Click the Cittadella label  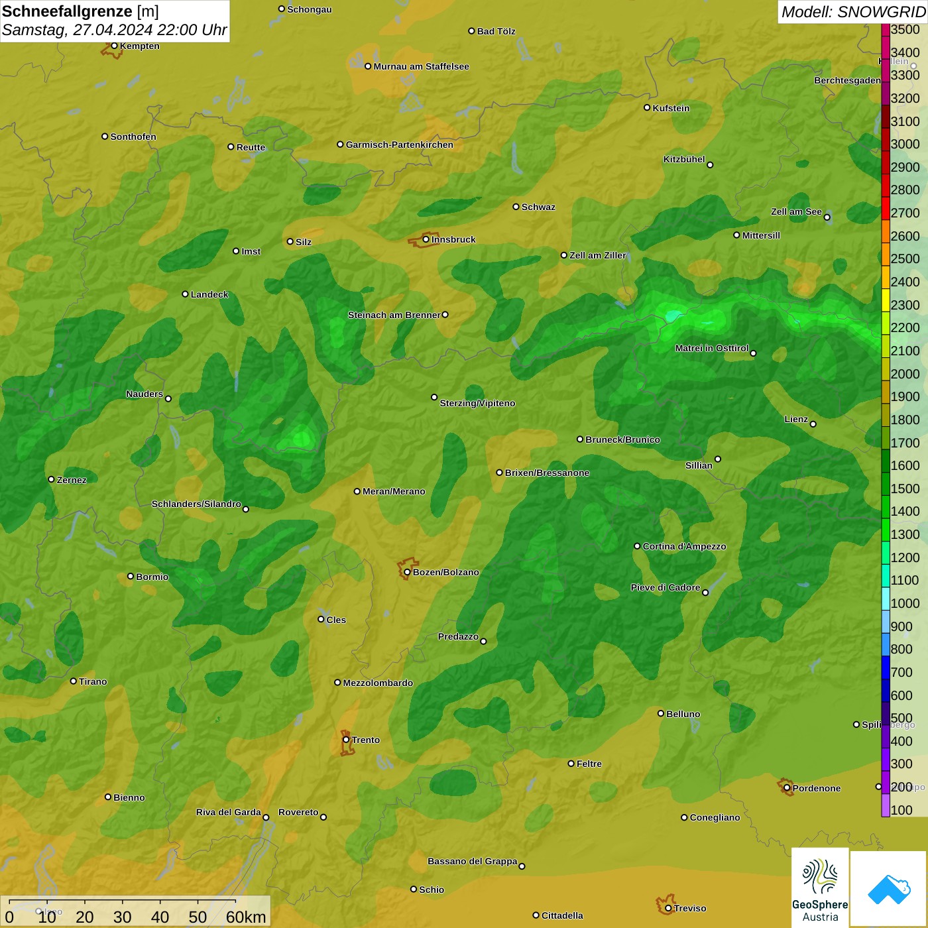point(562,915)
